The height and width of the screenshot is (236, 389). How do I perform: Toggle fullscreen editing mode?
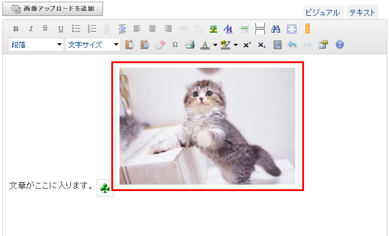(x=292, y=29)
